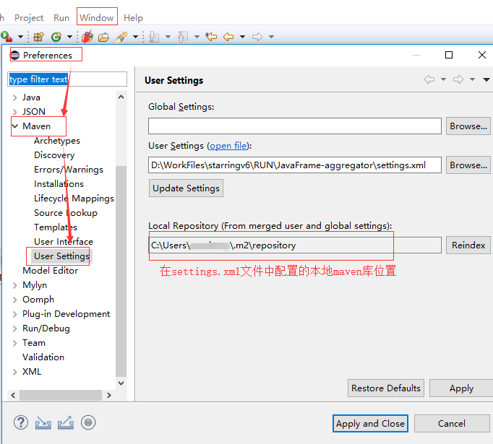This screenshot has width=493, height=444.
Task: Expand the Run/Debug preferences node
Action: (14, 328)
